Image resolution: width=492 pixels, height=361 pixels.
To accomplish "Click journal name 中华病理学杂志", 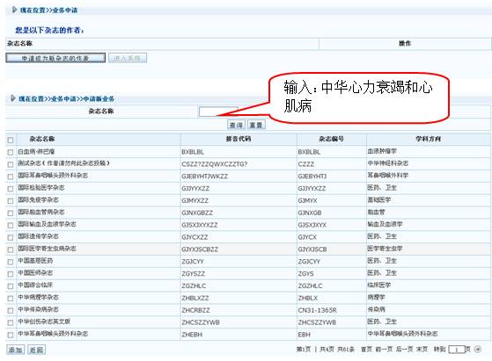I will (38, 297).
